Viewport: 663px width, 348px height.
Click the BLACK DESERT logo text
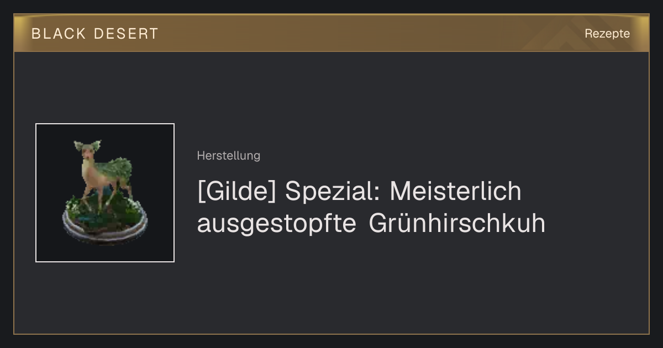94,34
